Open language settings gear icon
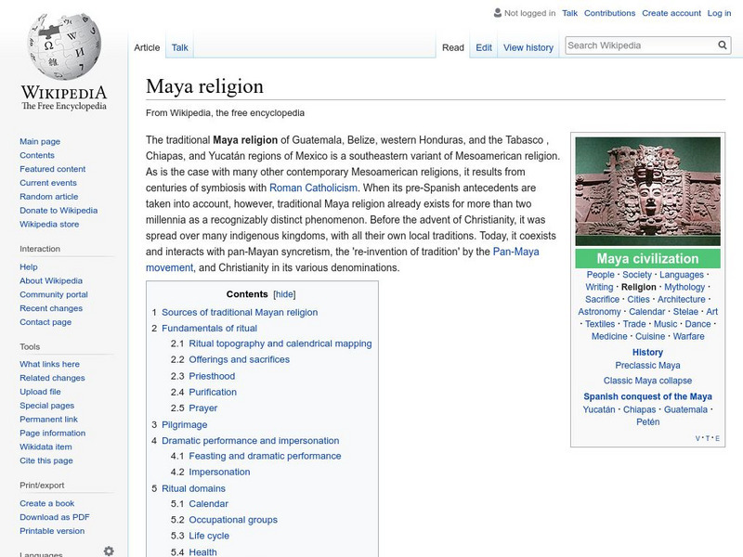This screenshot has height=557, width=743. click(x=109, y=551)
